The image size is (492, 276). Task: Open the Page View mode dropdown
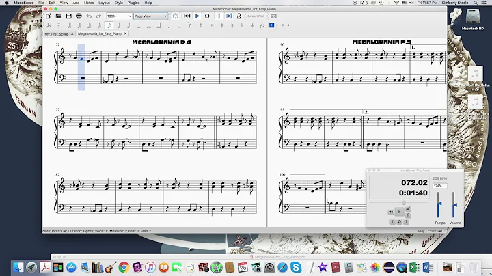coord(150,16)
